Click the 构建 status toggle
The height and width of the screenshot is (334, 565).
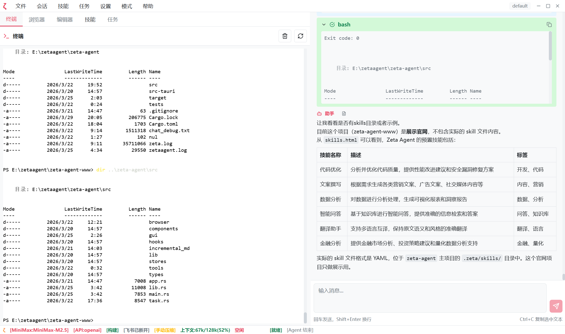pyautogui.click(x=112, y=330)
